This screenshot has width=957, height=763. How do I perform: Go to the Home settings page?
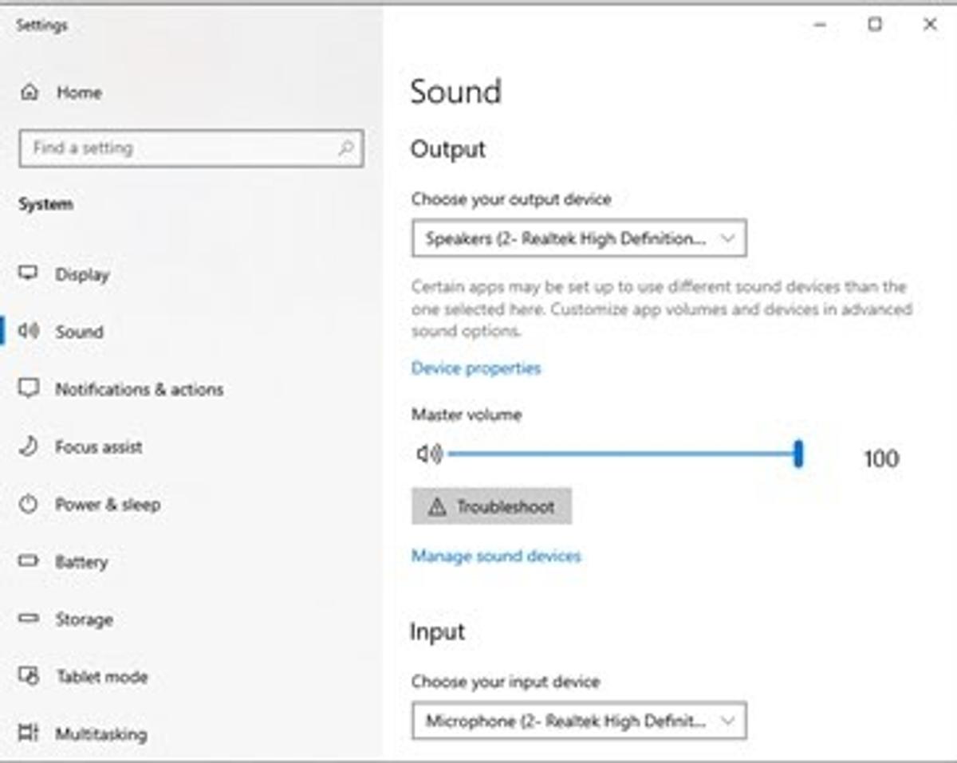80,92
